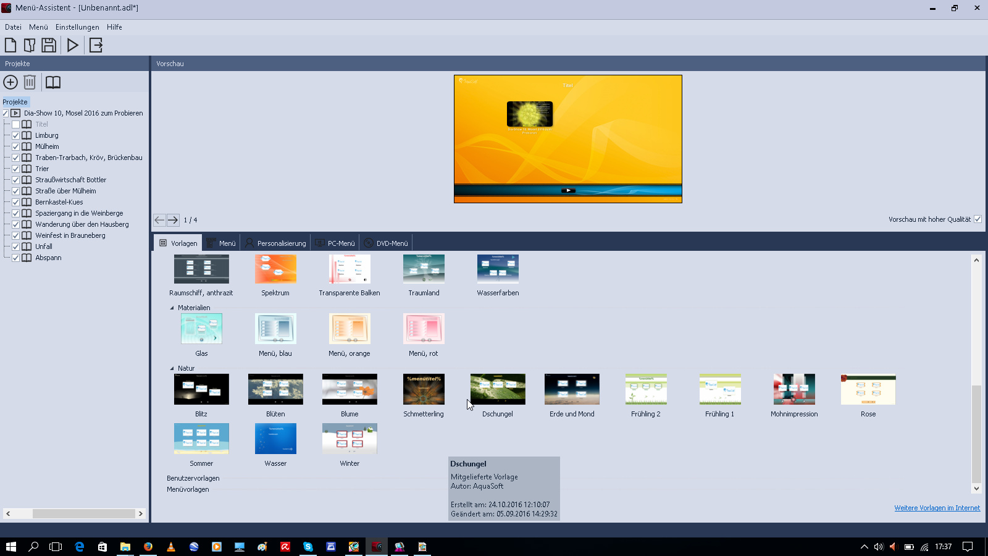The width and height of the screenshot is (988, 556).
Task: Toggle Vorschau mit hoher Qualität checkbox
Action: [x=978, y=219]
